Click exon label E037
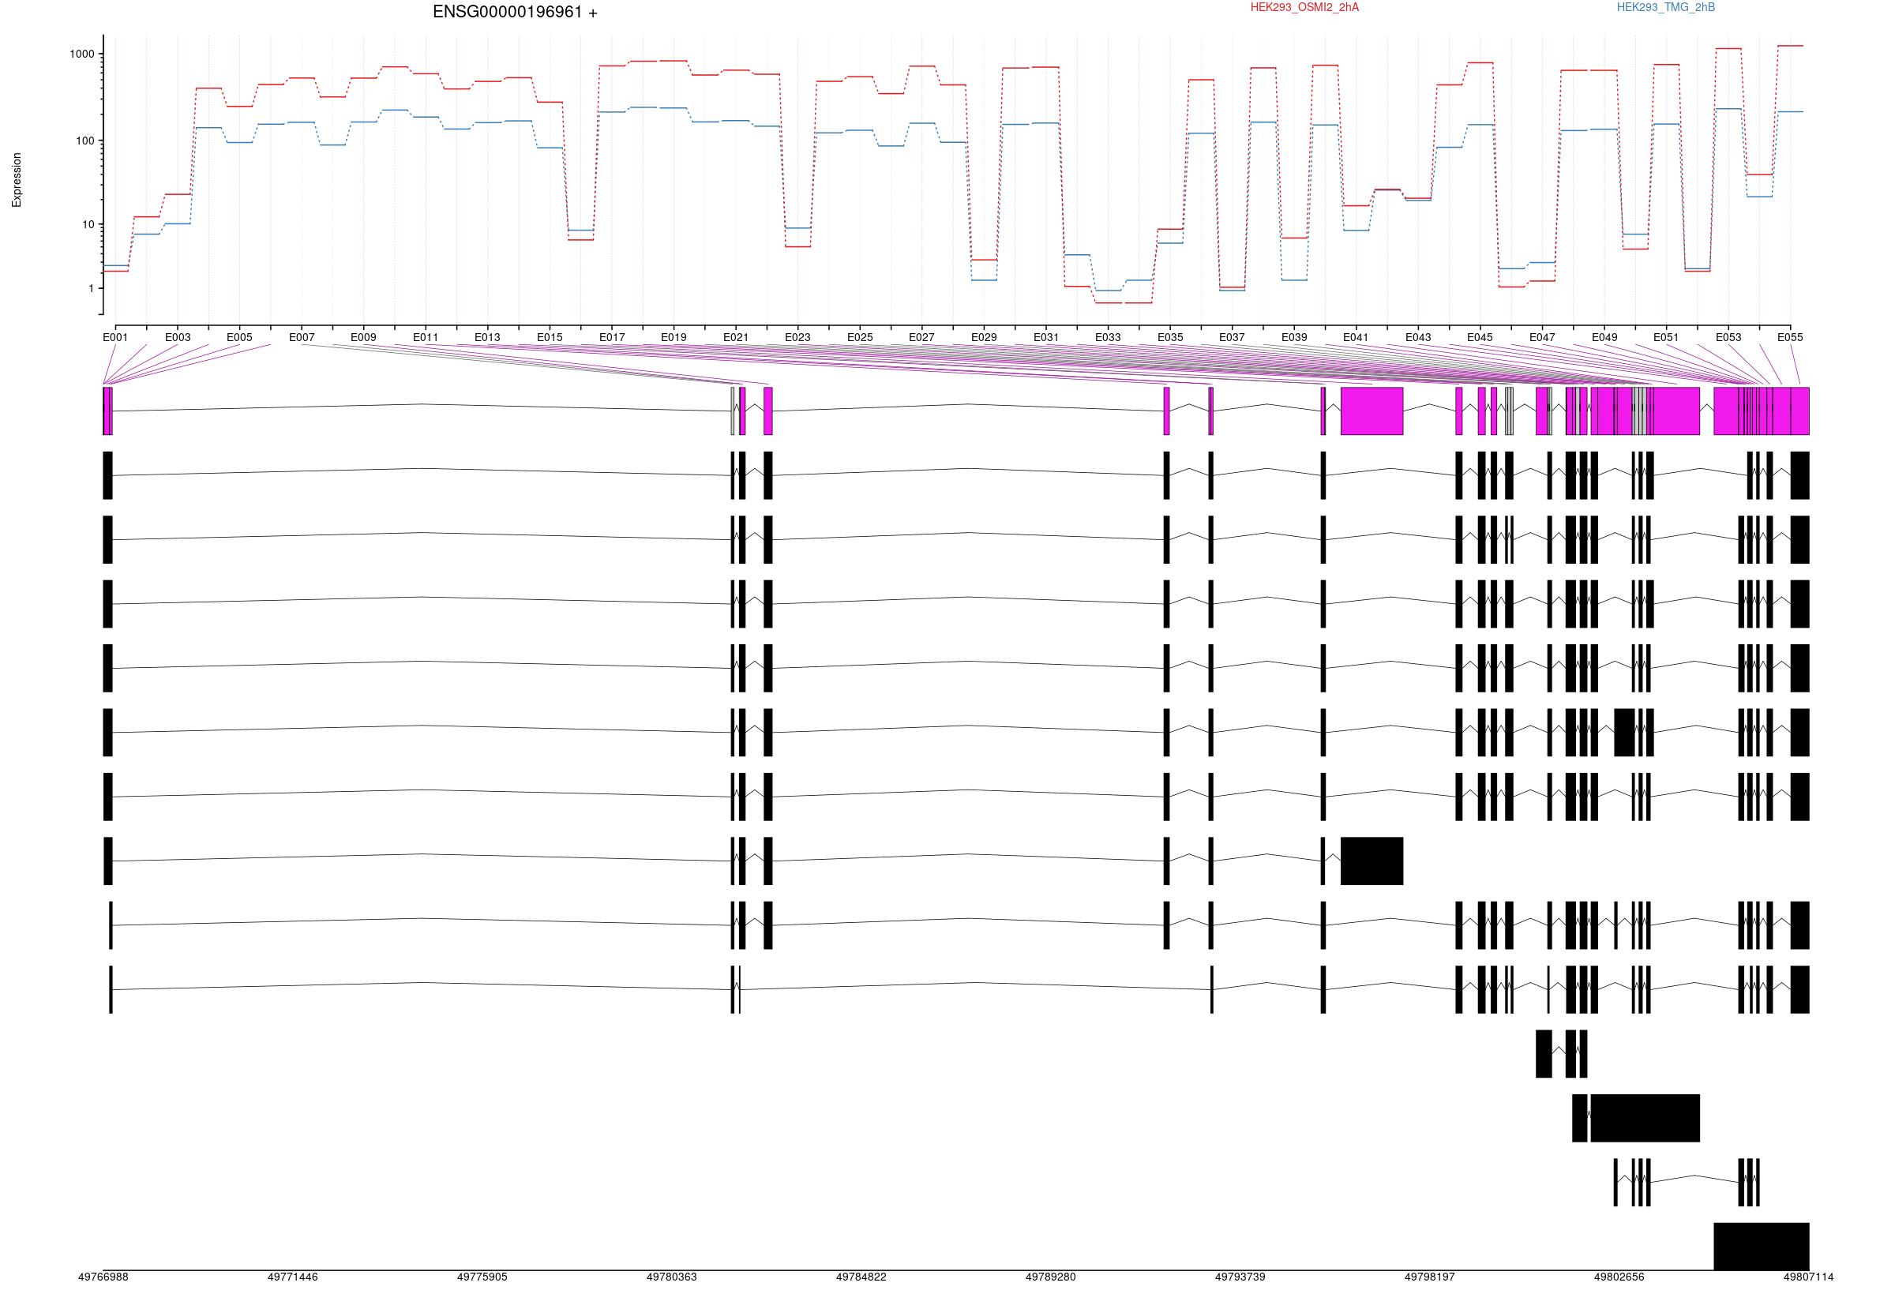Viewport: 1895px width, 1294px height. click(1232, 337)
